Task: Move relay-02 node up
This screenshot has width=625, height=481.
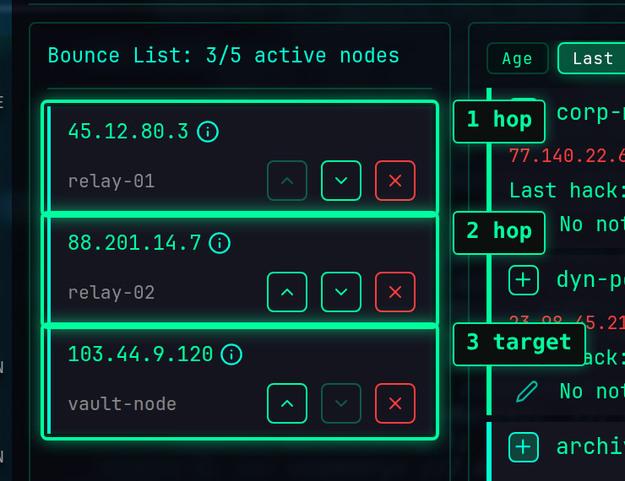Action: [287, 292]
